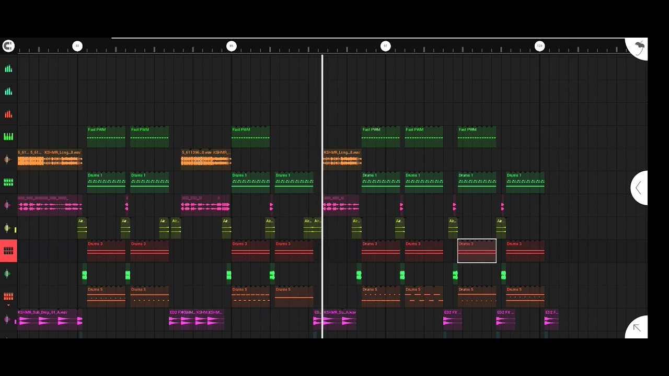
Task: Select the orange speaker audio track icon
Action: coord(7,160)
